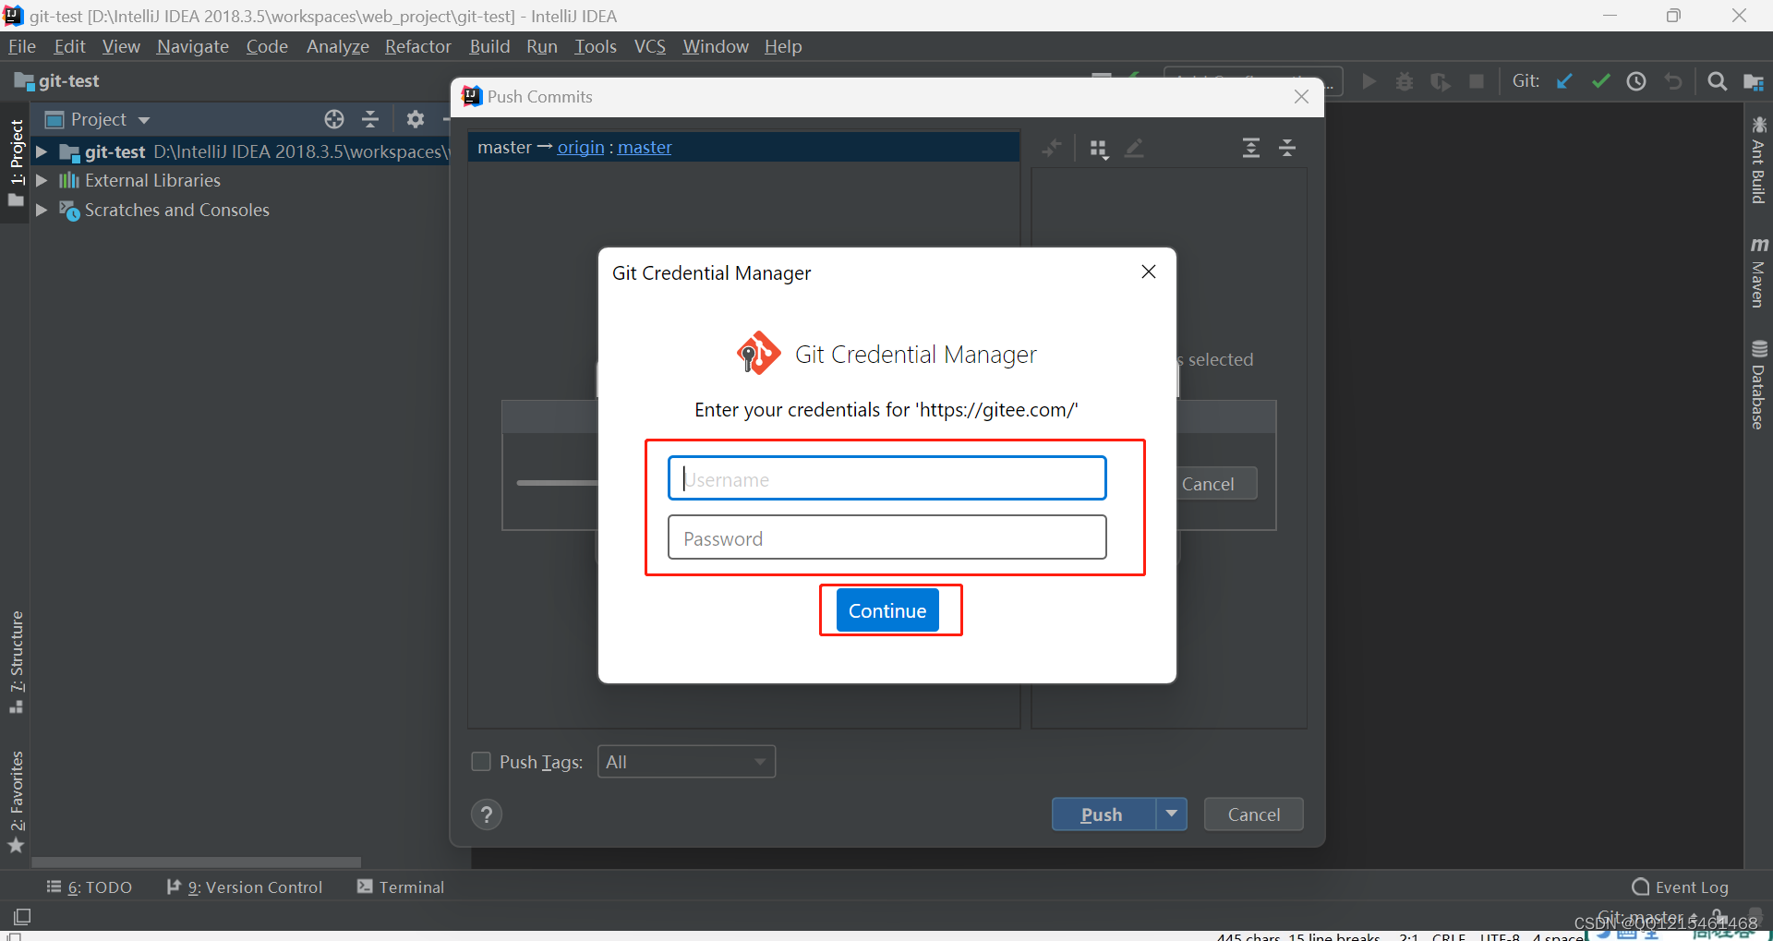This screenshot has width=1773, height=941.
Task: Open Project panel settings gear
Action: [x=416, y=119]
